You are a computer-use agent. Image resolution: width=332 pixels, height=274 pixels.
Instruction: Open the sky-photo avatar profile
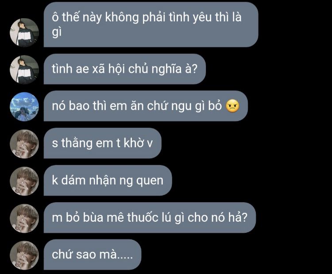tap(24, 107)
